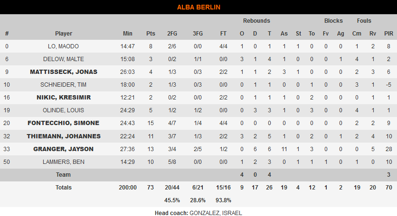Click head coach name GONZALEZ, ISRAEL
The image size is (397, 216).
pyautogui.click(x=216, y=213)
